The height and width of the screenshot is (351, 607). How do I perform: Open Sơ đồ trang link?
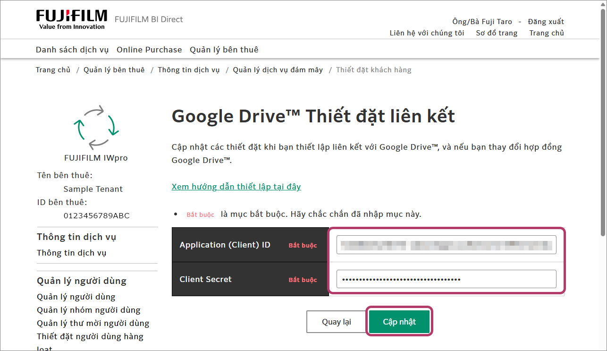497,33
